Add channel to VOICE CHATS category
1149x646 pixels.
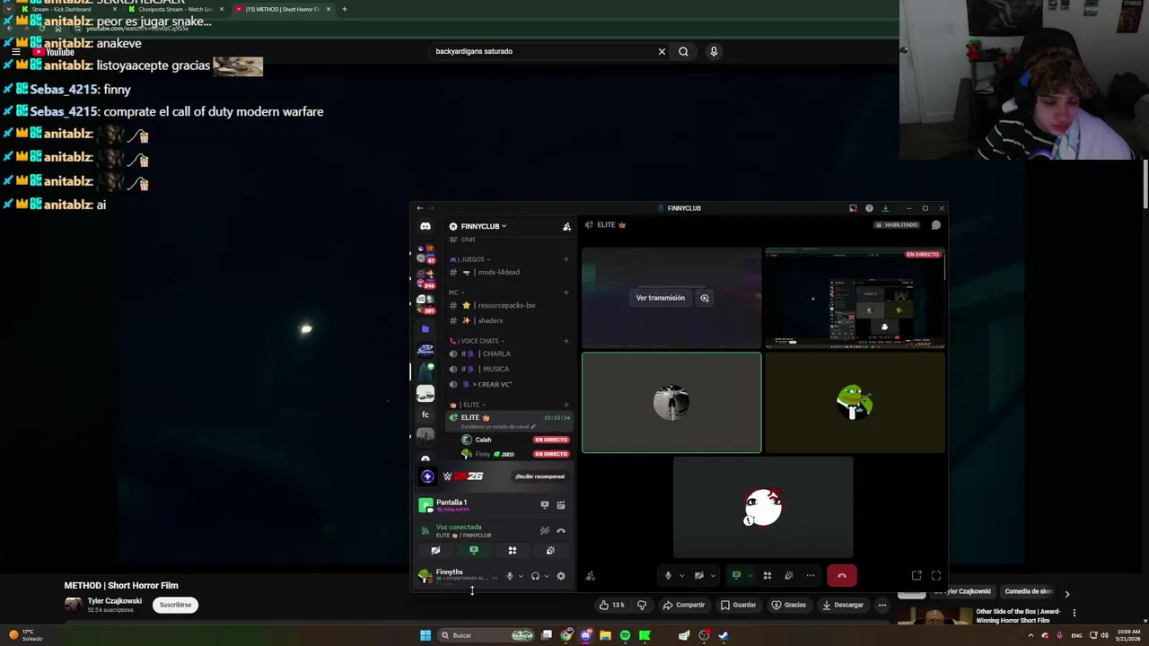point(566,341)
